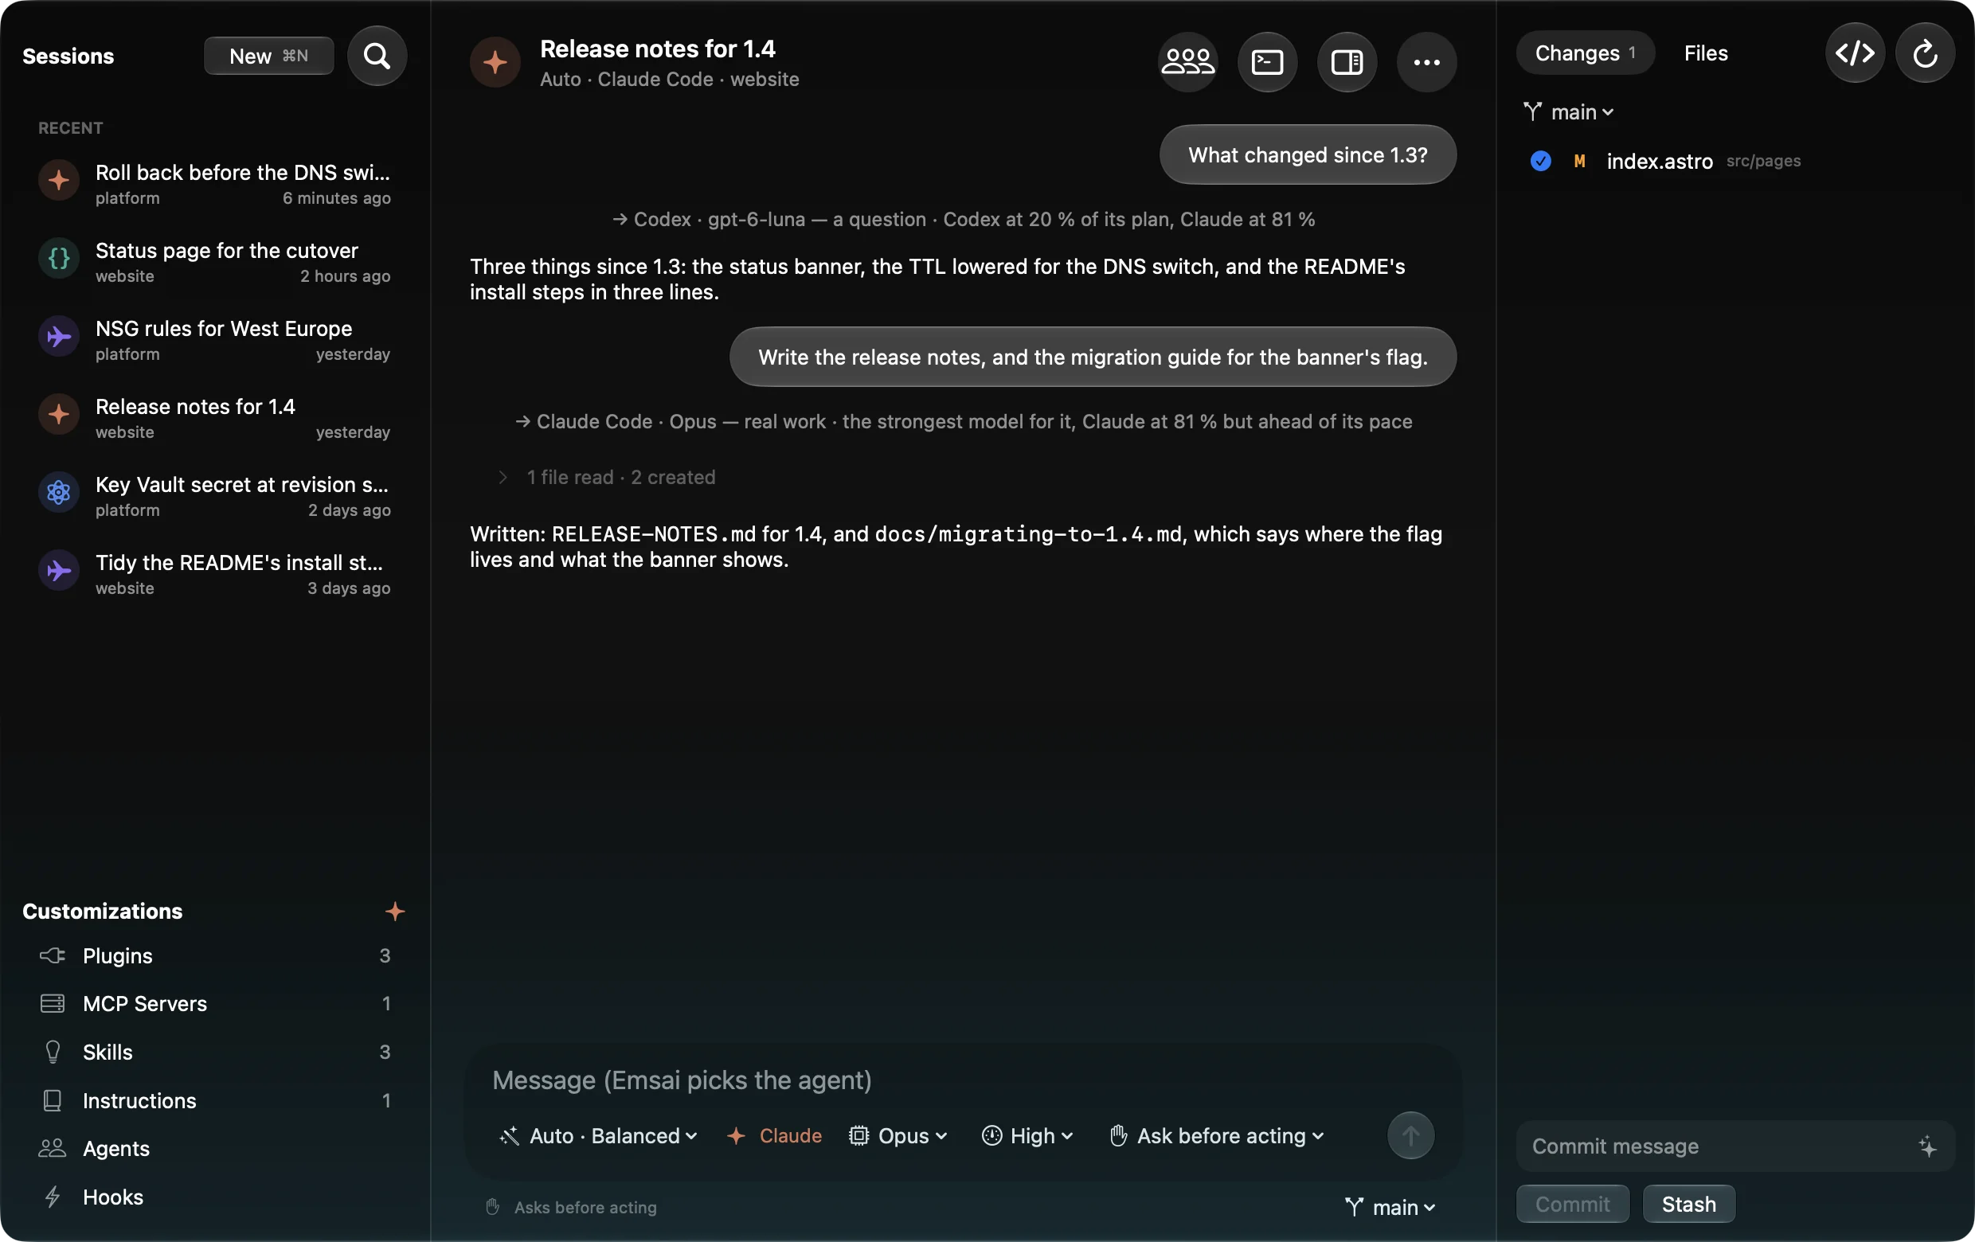Open the main branch dropdown in Changes panel
The image size is (1975, 1242).
[1567, 111]
